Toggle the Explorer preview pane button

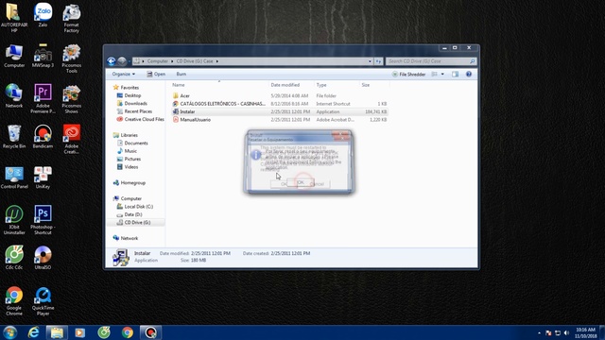pos(456,74)
